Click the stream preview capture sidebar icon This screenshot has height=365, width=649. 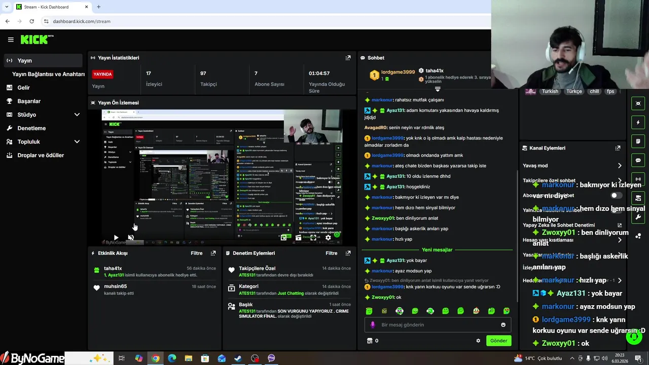[638, 103]
